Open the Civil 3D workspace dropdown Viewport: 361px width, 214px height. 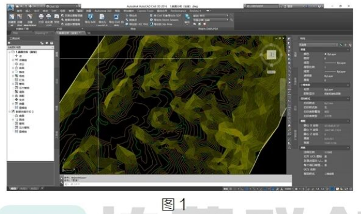pyautogui.click(x=63, y=6)
